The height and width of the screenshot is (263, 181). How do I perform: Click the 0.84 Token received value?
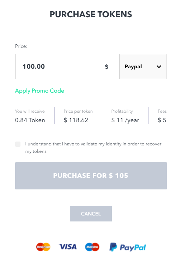click(30, 120)
